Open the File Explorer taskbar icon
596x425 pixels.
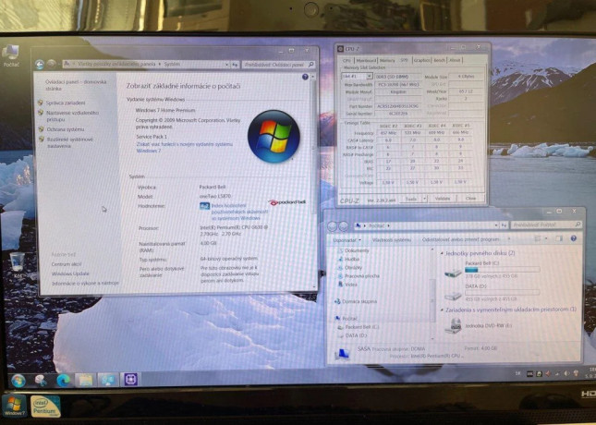click(x=85, y=380)
